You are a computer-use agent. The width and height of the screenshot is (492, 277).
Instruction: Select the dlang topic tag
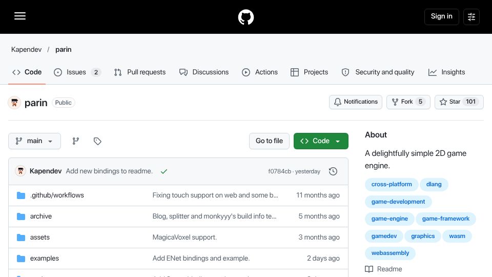434,184
